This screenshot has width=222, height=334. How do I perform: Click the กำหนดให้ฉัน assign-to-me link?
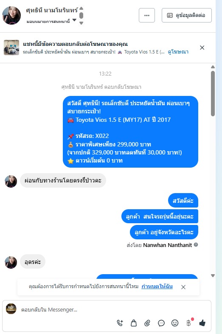[157, 286]
